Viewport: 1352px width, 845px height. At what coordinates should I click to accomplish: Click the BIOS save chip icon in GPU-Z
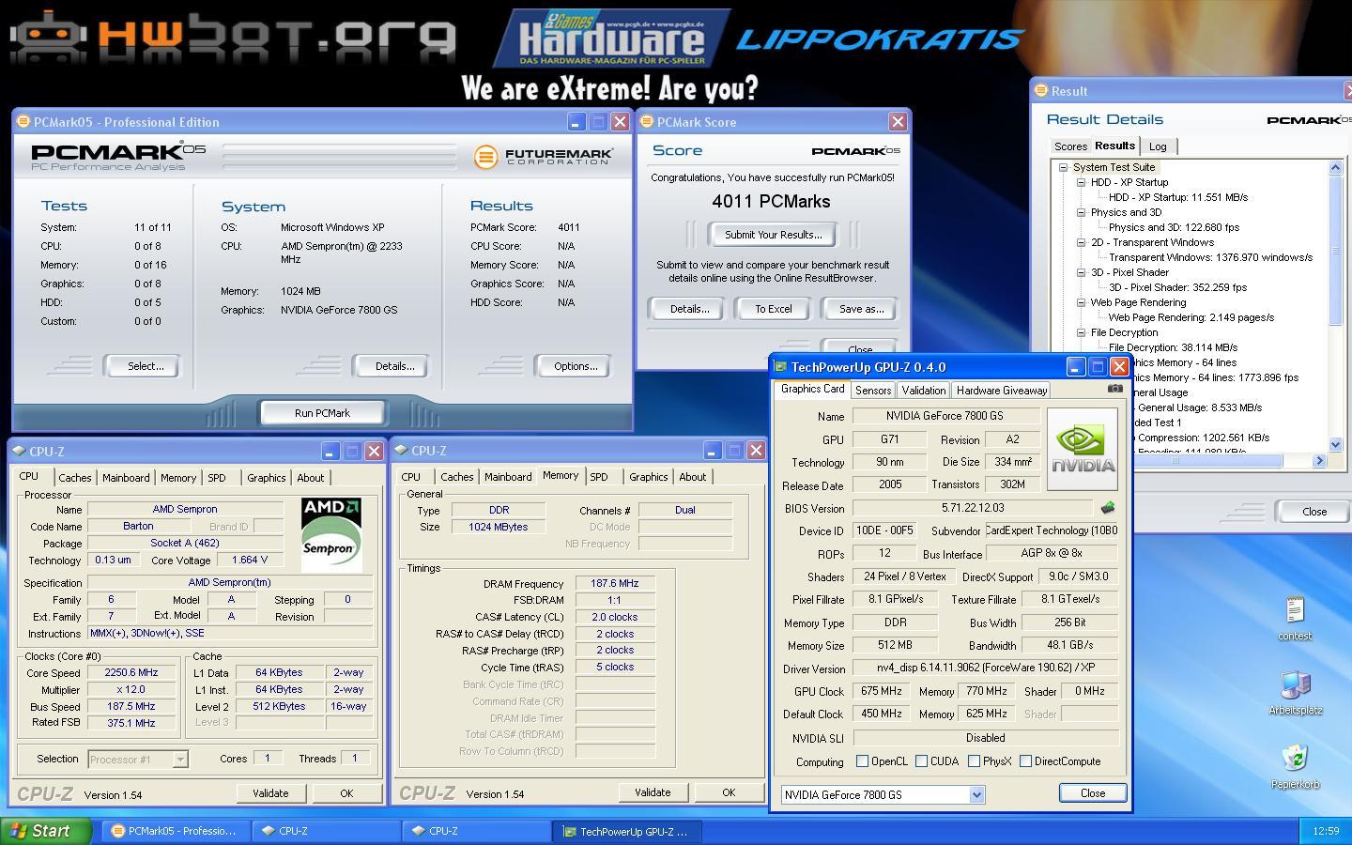pos(1108,508)
